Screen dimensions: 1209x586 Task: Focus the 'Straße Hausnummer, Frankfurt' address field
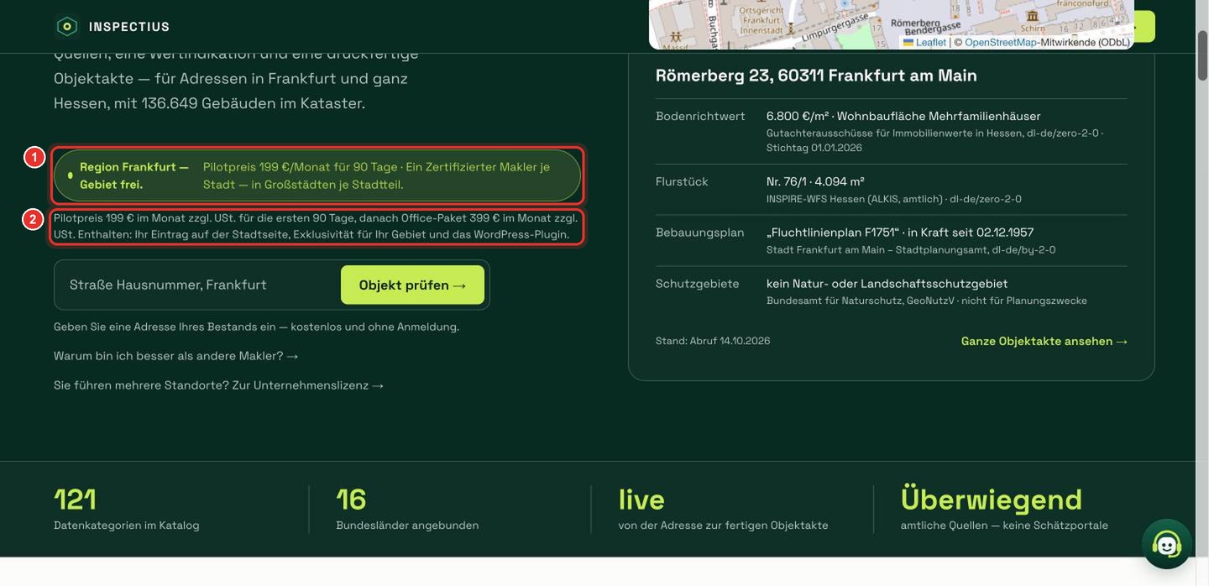198,285
